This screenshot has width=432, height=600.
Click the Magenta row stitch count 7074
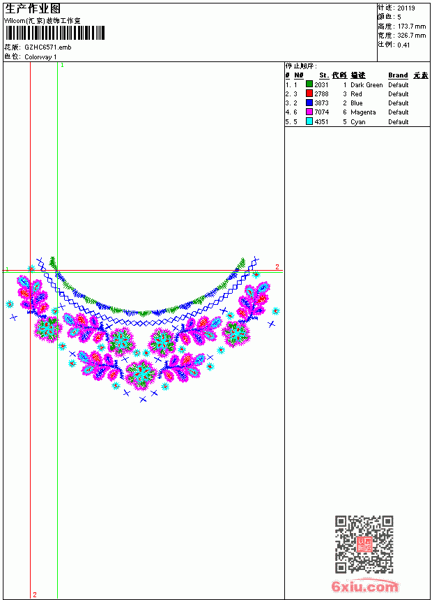(321, 112)
